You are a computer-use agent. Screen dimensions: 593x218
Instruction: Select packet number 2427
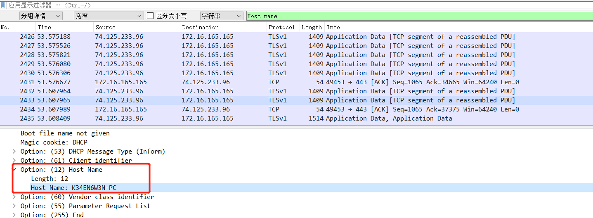point(296,46)
